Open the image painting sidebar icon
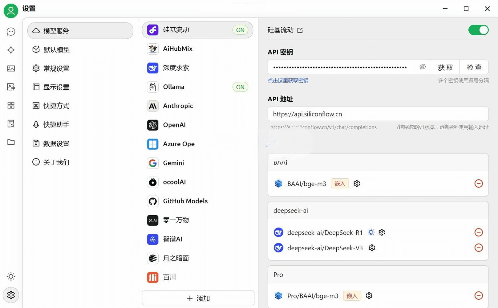 pos(11,68)
